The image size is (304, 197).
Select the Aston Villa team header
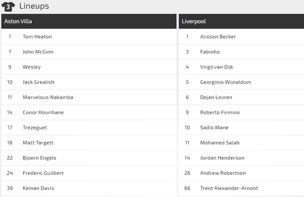coord(89,21)
